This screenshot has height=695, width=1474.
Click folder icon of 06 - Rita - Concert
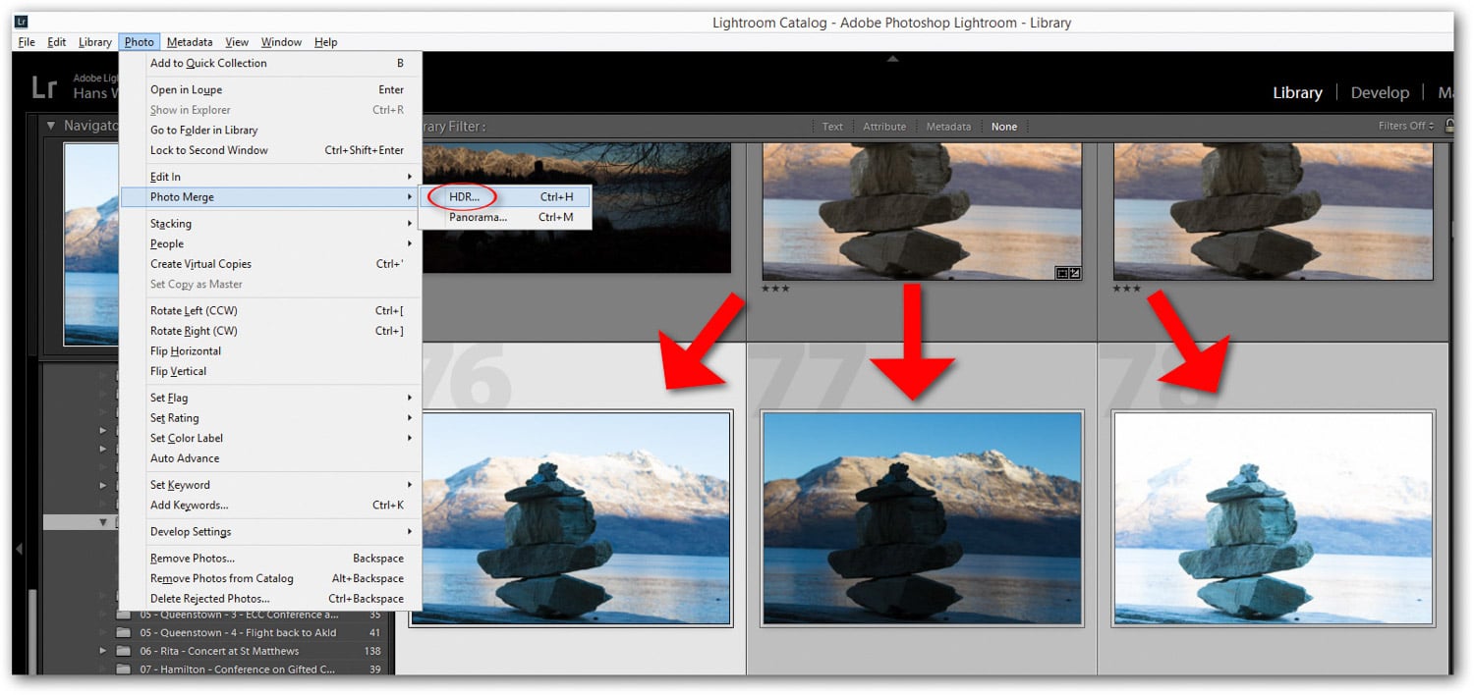tap(123, 651)
